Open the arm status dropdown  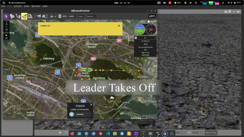coord(72,16)
